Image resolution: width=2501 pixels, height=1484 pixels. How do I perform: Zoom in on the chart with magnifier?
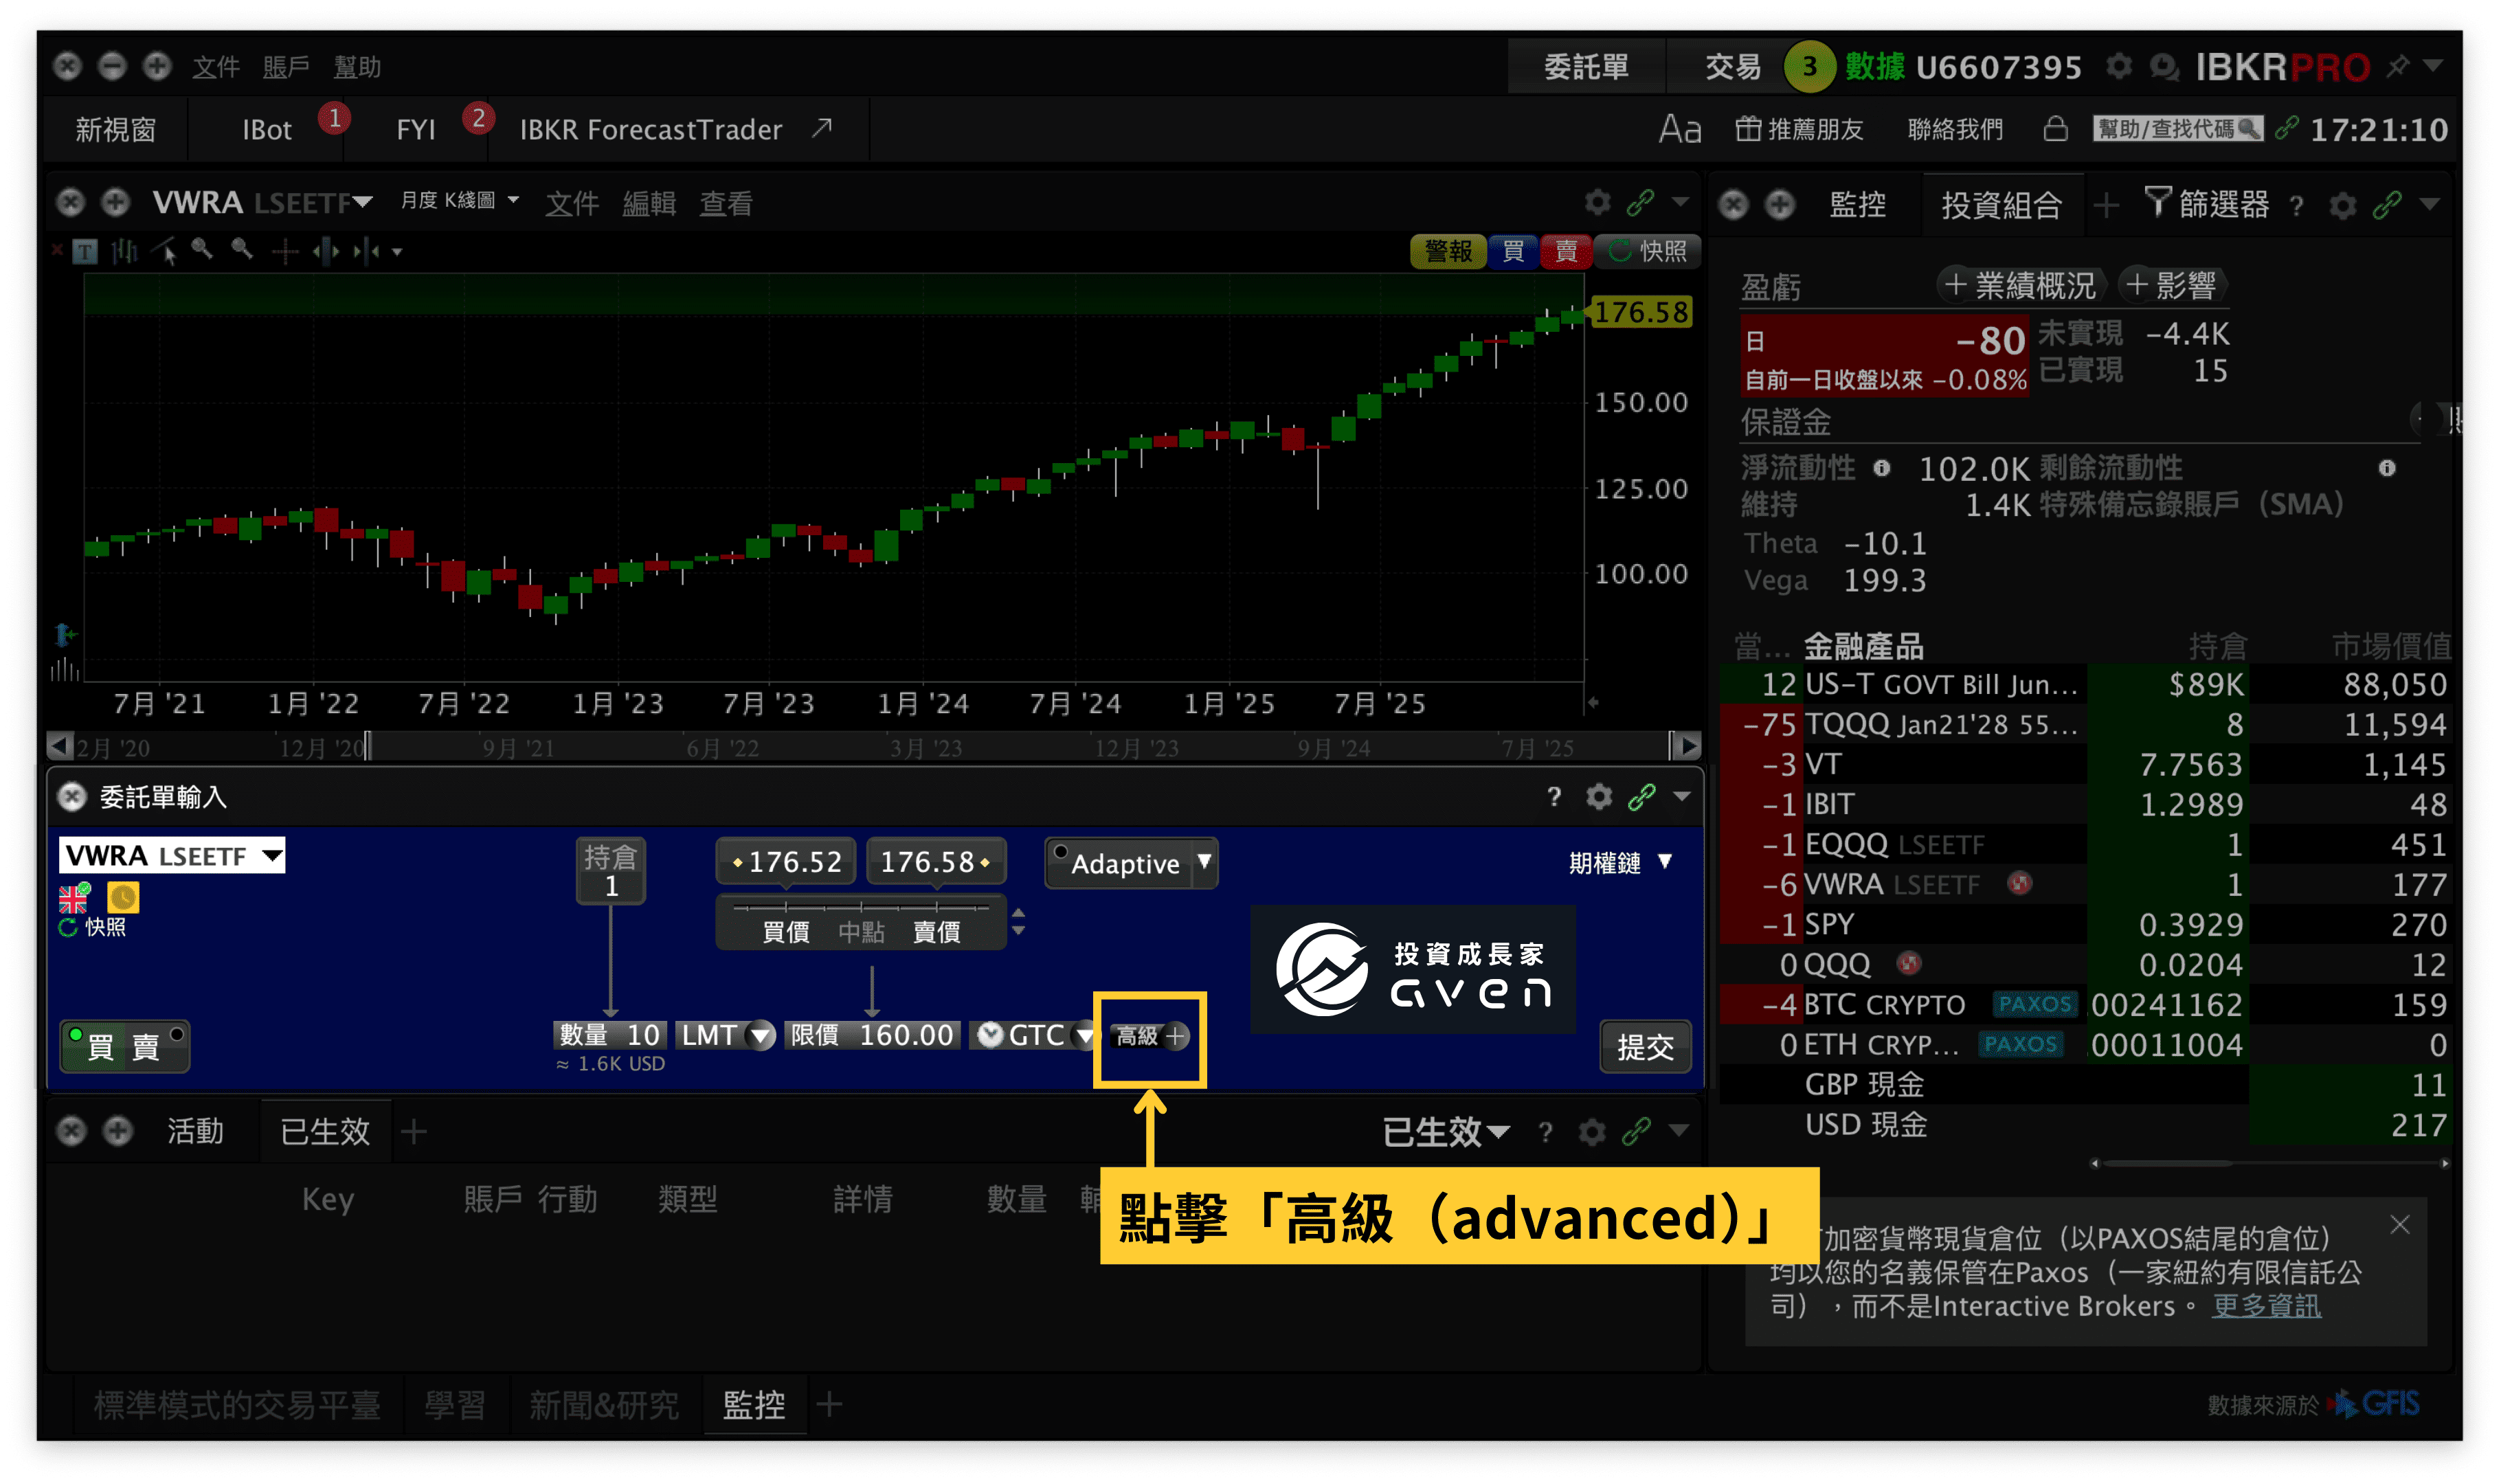click(201, 251)
